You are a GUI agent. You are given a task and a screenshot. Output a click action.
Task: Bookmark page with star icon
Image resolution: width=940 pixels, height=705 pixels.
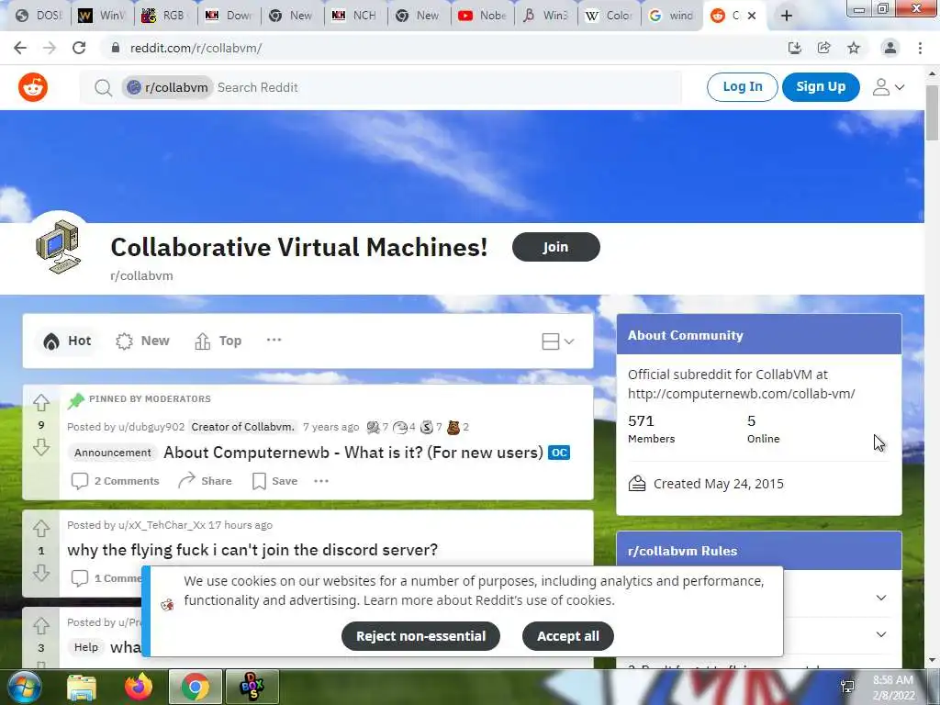(854, 48)
